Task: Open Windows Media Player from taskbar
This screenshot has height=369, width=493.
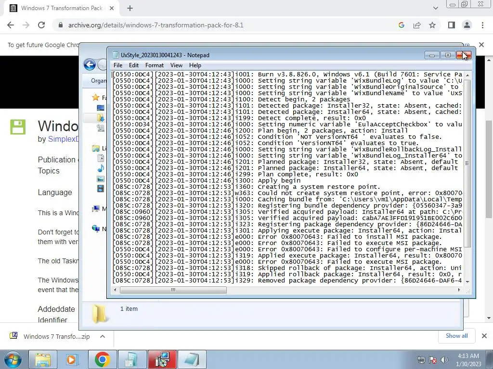Action: click(x=73, y=359)
